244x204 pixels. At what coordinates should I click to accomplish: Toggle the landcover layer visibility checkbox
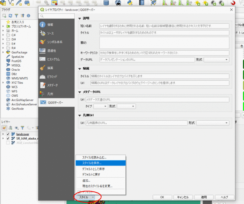tap(8, 134)
